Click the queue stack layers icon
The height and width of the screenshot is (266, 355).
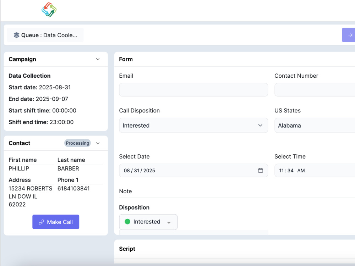tap(16, 35)
